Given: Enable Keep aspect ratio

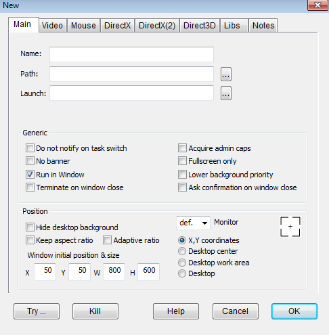Looking at the screenshot, I should tap(30, 240).
